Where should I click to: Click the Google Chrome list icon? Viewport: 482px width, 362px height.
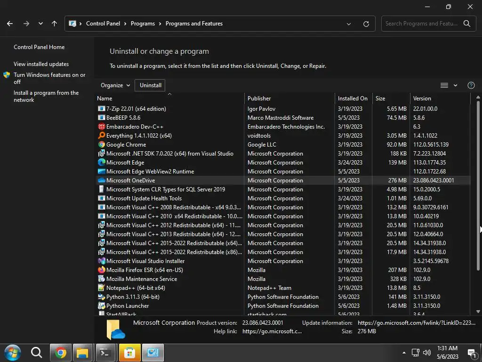tap(101, 144)
